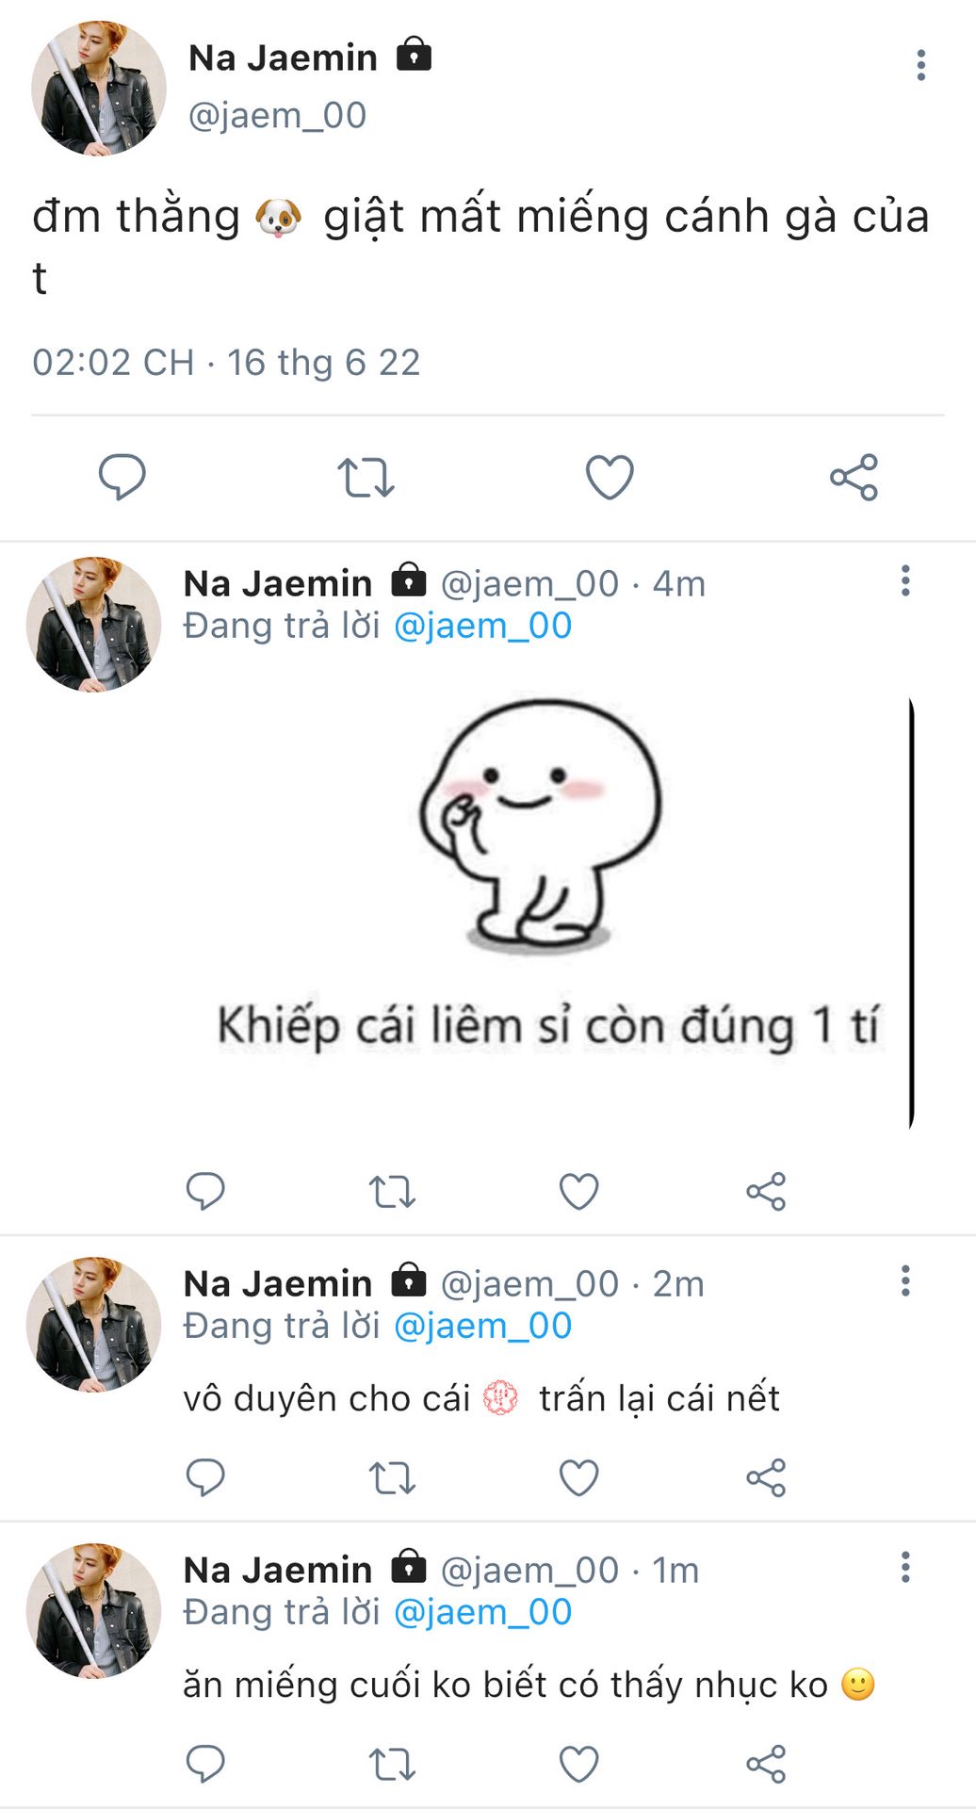
Task: Retweet the main tweet
Action: [366, 477]
